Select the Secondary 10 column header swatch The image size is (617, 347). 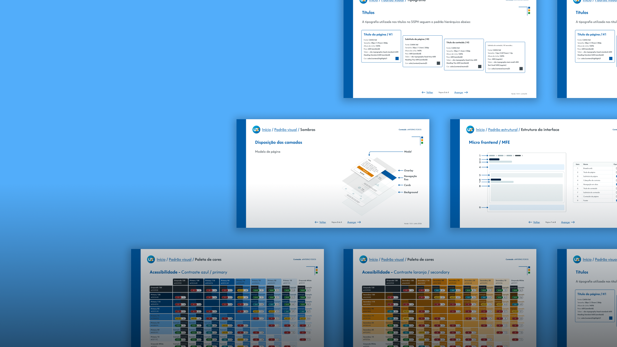click(x=502, y=282)
